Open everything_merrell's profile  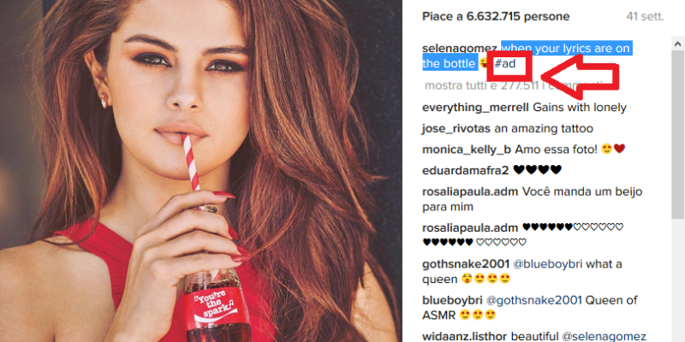click(476, 108)
